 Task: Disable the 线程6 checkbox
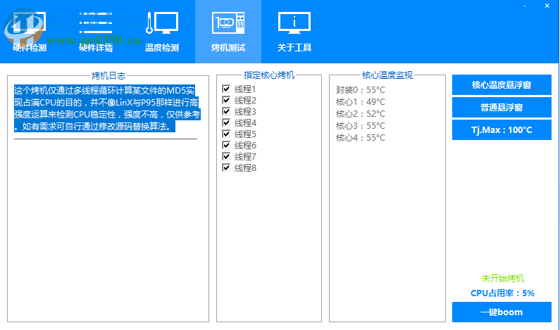coord(226,145)
